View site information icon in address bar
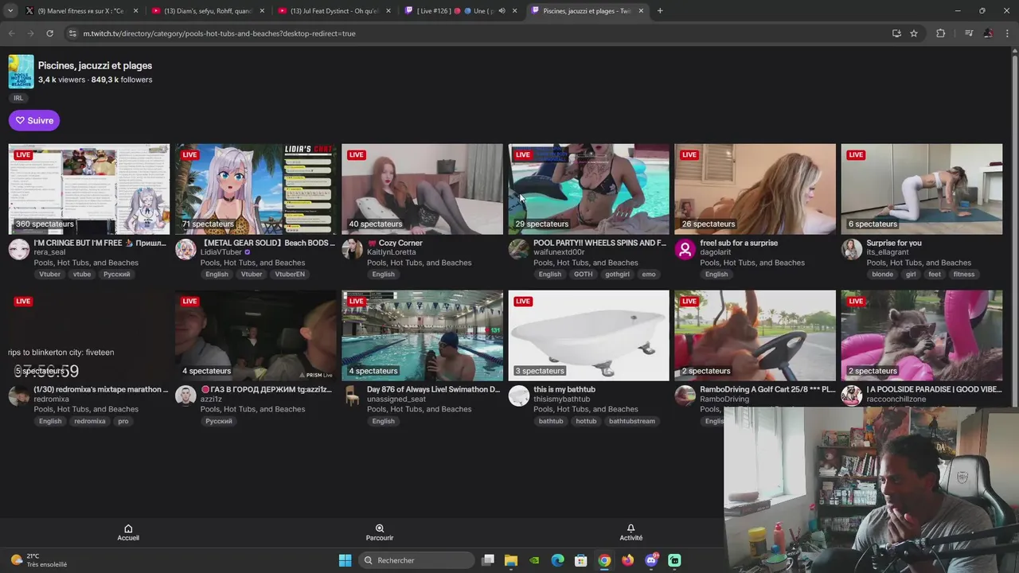The width and height of the screenshot is (1019, 573). (x=72, y=33)
